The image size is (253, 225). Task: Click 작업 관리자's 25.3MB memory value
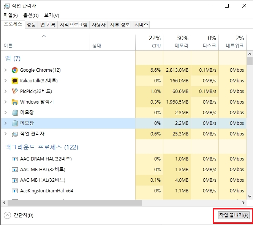click(x=180, y=134)
